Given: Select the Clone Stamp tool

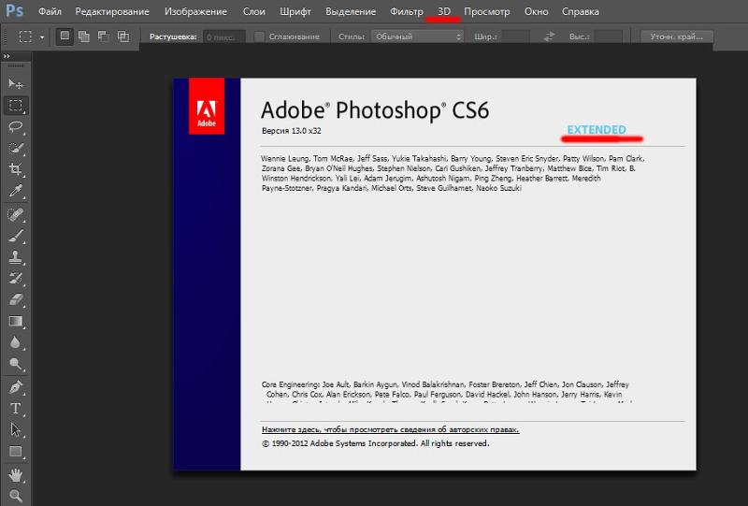Looking at the screenshot, I should 16,257.
